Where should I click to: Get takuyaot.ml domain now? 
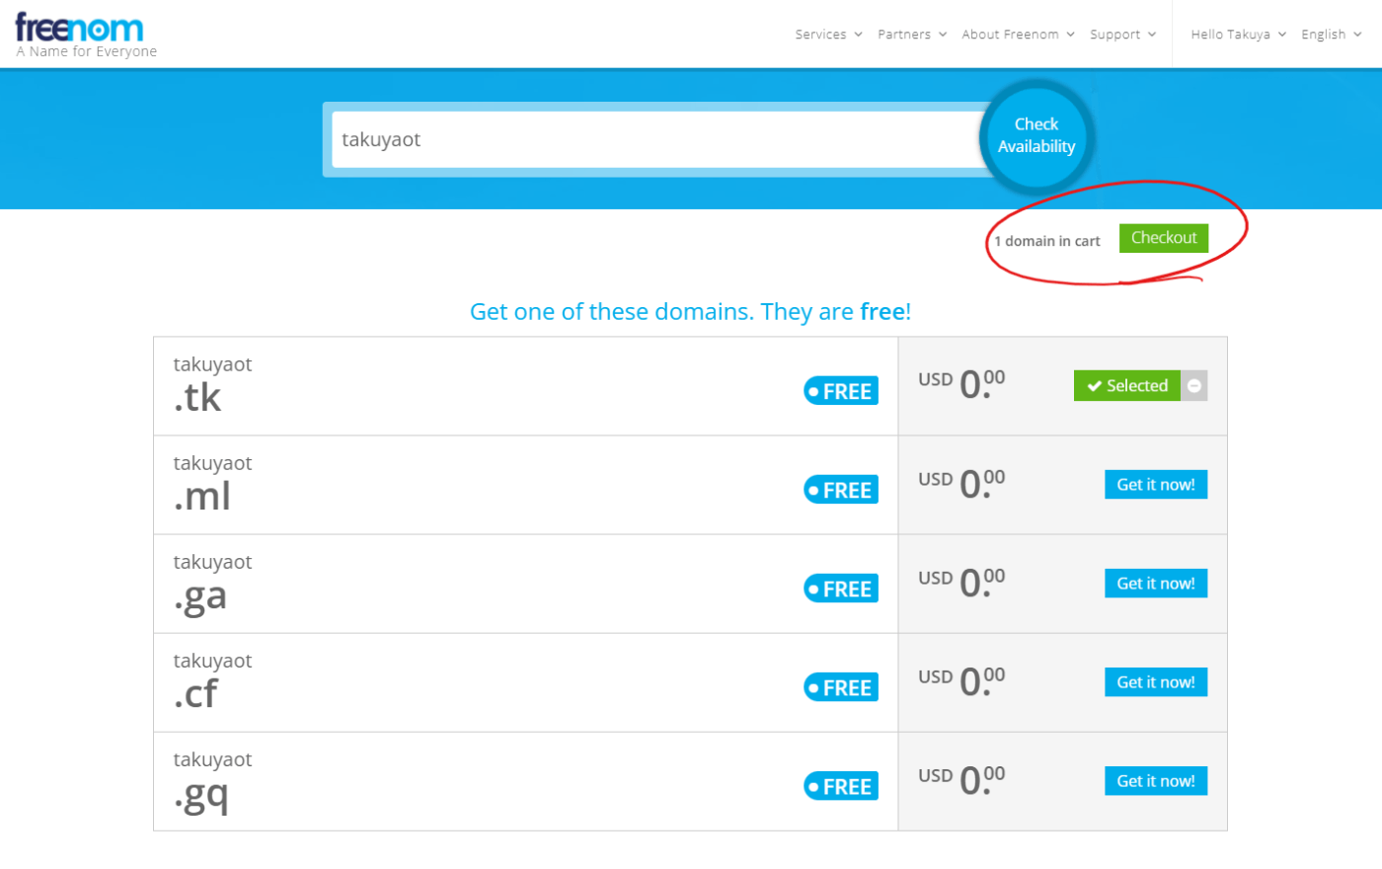pos(1156,485)
